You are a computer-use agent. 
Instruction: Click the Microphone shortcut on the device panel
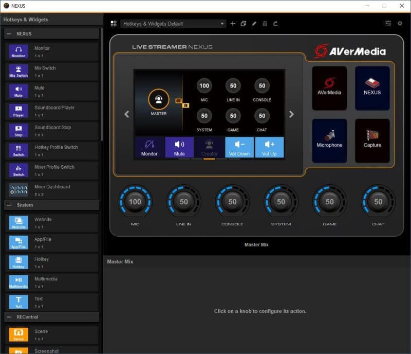coord(329,140)
